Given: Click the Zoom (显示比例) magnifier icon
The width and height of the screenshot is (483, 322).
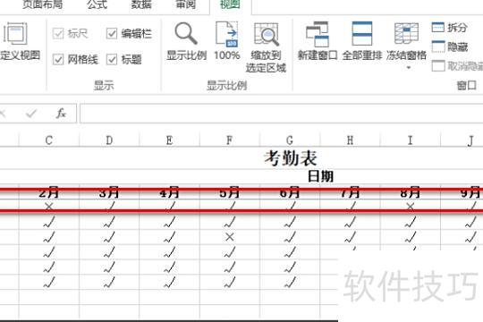Looking at the screenshot, I should click(x=186, y=33).
